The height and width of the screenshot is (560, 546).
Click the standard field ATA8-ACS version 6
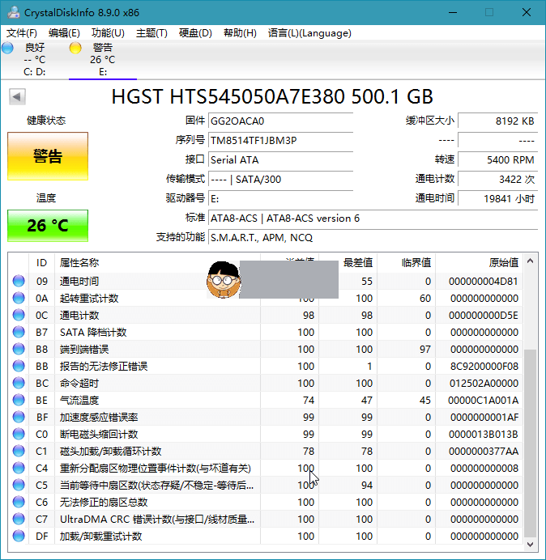tap(373, 218)
